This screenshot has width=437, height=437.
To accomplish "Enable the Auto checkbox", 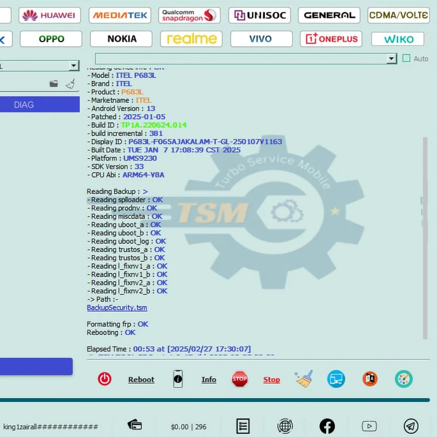I will pos(406,58).
